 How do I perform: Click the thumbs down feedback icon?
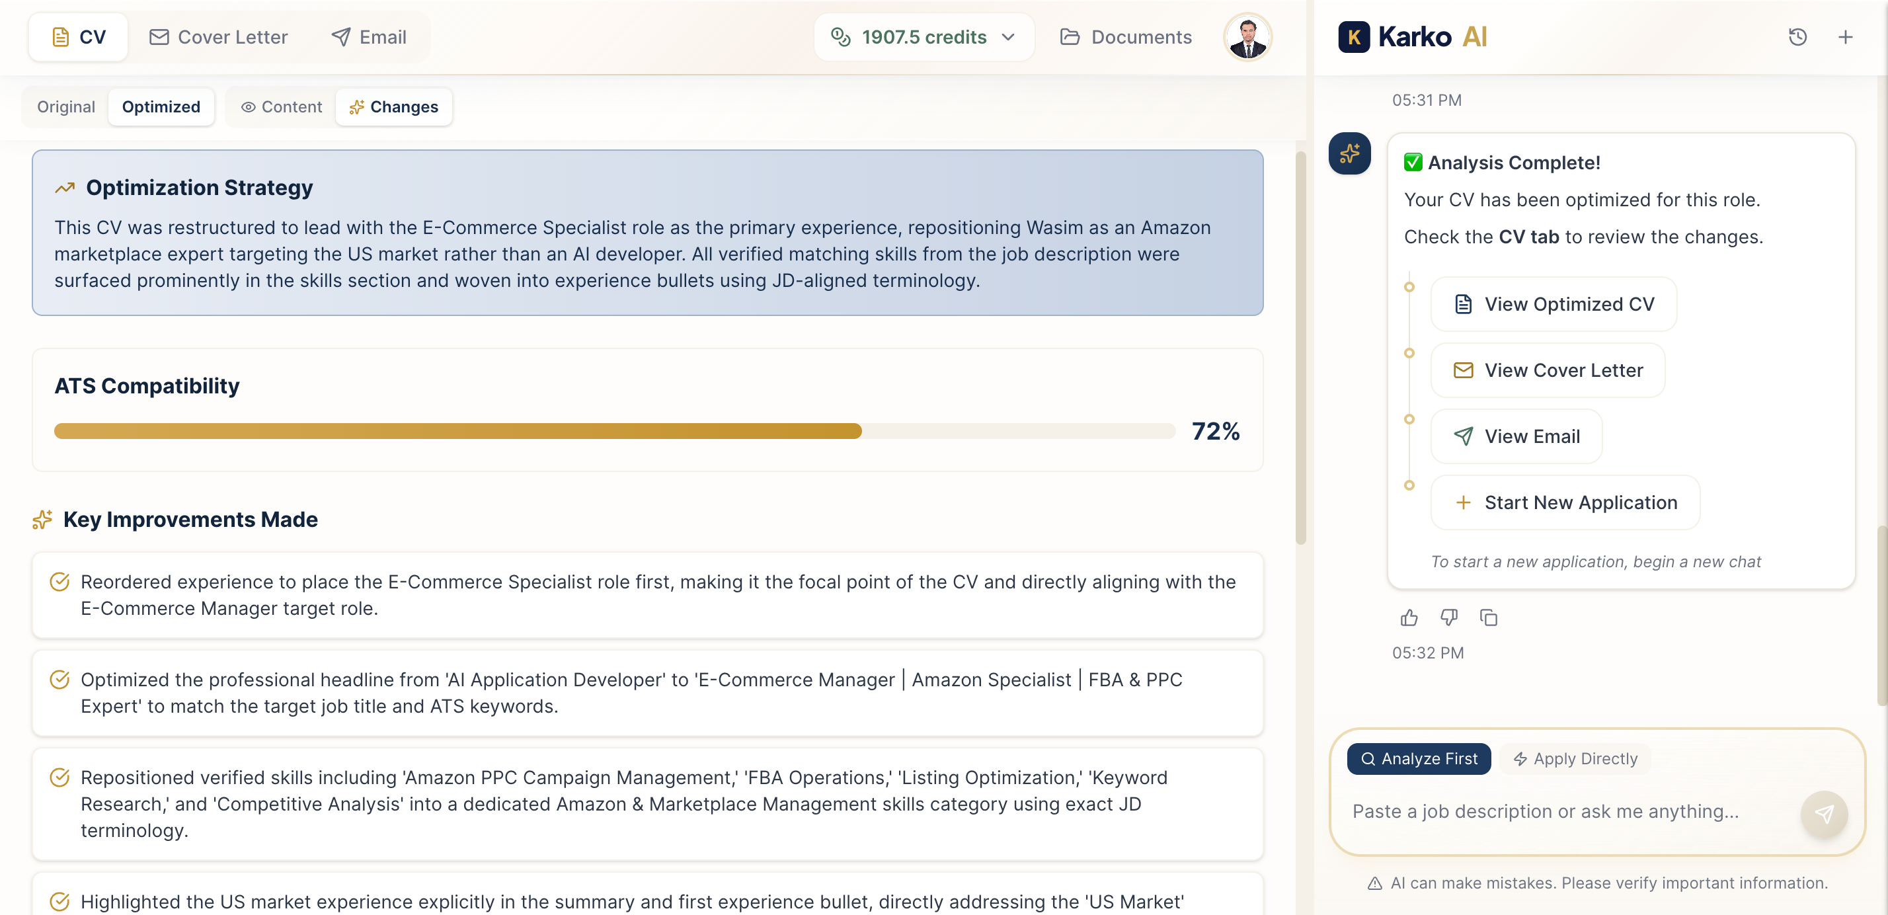click(1448, 617)
